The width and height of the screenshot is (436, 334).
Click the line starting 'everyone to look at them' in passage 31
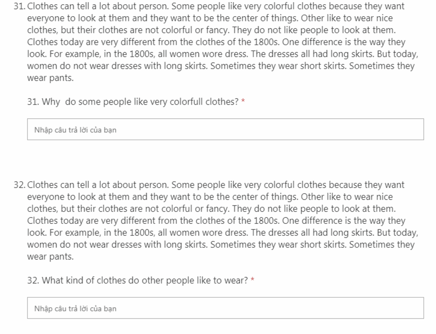(x=210, y=18)
